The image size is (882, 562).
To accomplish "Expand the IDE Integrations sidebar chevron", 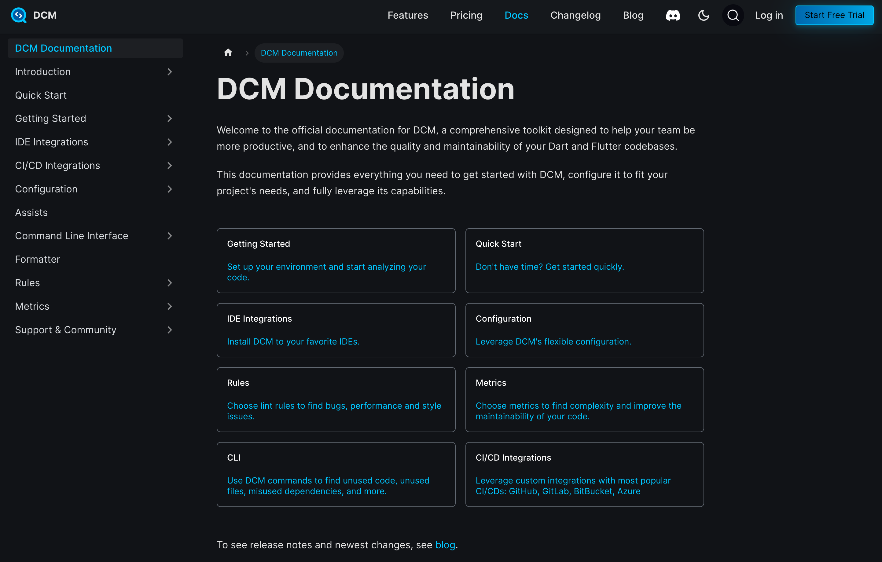I will coord(169,142).
